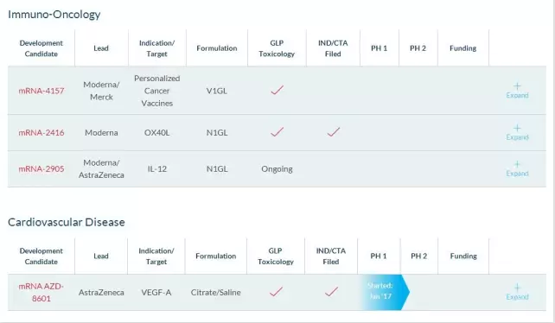Open the mRNA-4157 candidate link
The width and height of the screenshot is (555, 323).
[x=41, y=91]
